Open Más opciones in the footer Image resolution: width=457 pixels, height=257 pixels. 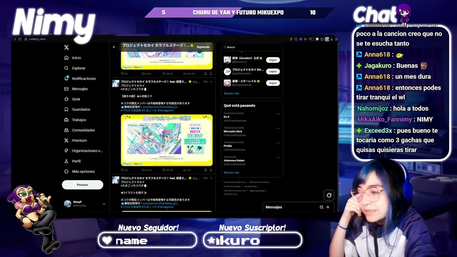coord(258,191)
